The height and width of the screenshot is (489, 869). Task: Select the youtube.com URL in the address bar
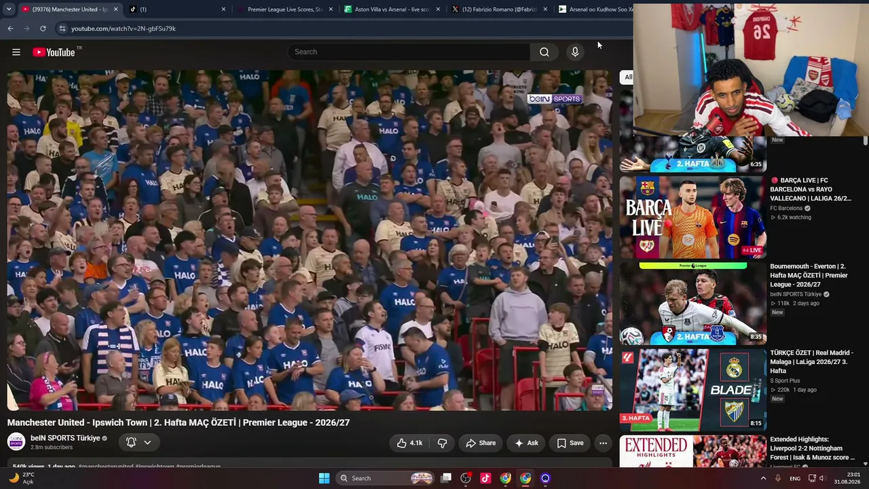coord(124,29)
